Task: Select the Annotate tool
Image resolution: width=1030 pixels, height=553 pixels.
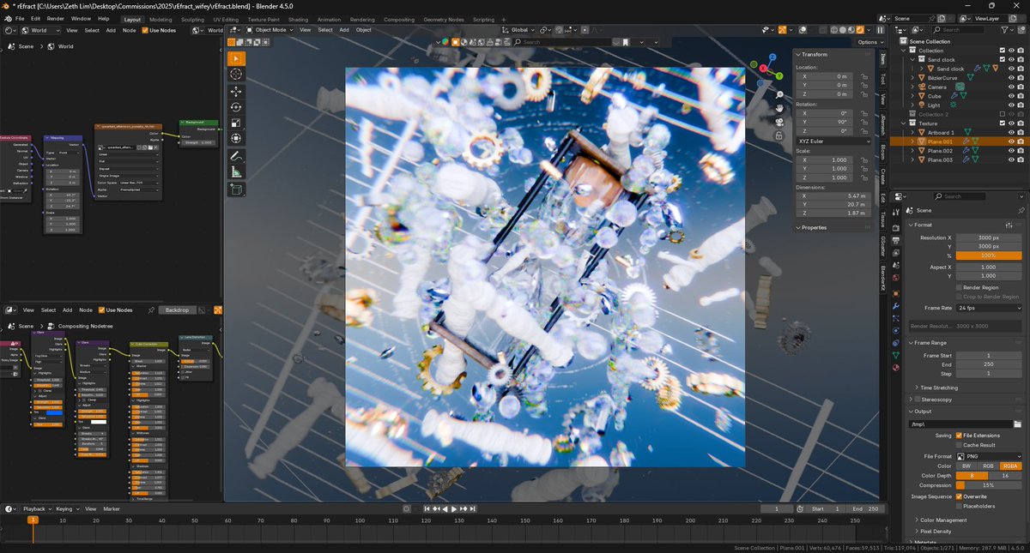Action: (x=236, y=155)
